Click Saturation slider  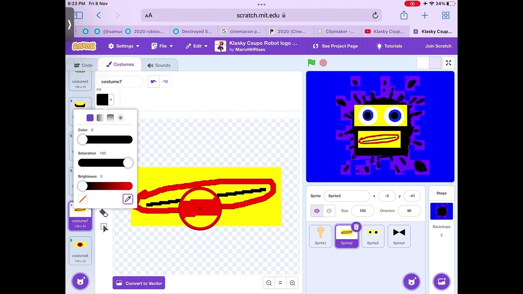[x=105, y=163]
